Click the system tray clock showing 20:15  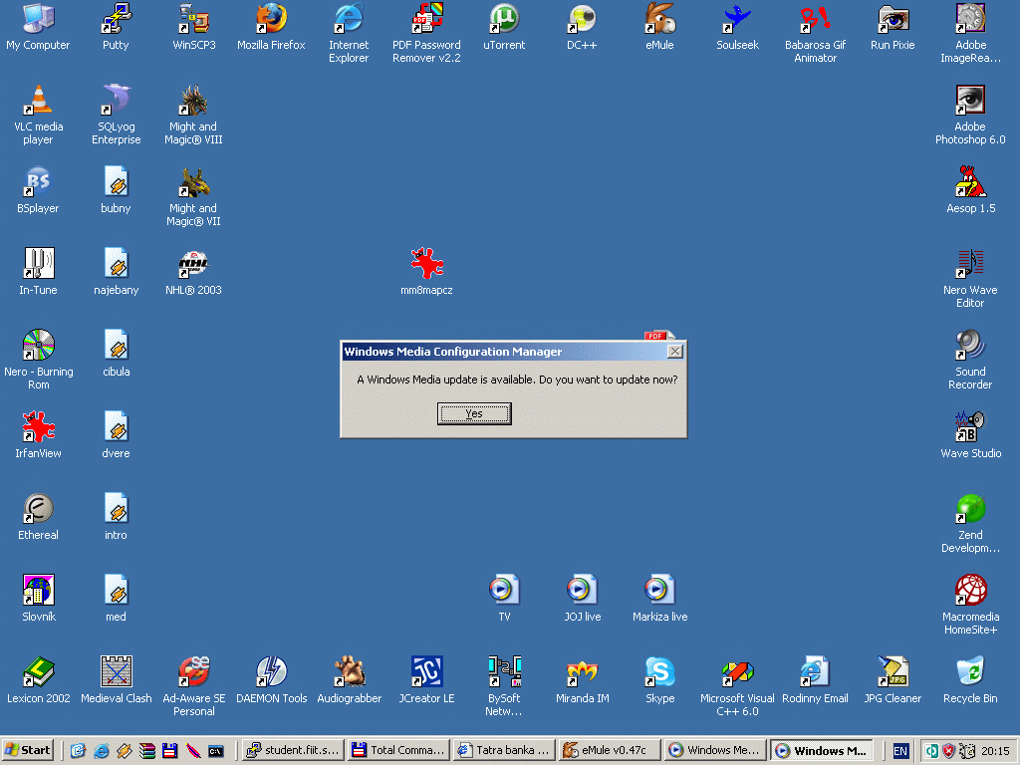pos(994,751)
